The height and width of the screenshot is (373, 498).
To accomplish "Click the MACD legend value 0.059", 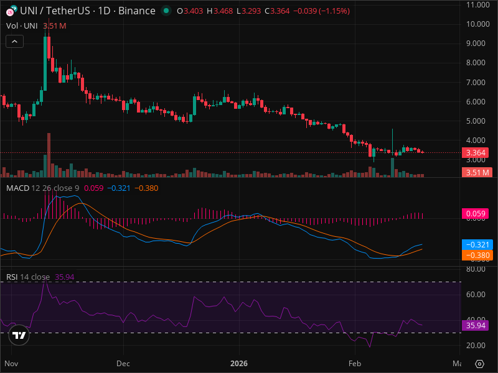I will click(94, 188).
